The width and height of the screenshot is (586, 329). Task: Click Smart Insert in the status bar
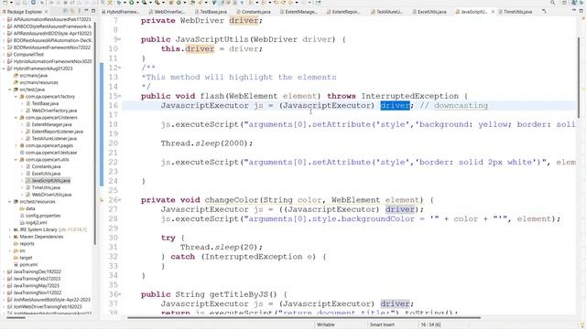pyautogui.click(x=382, y=325)
